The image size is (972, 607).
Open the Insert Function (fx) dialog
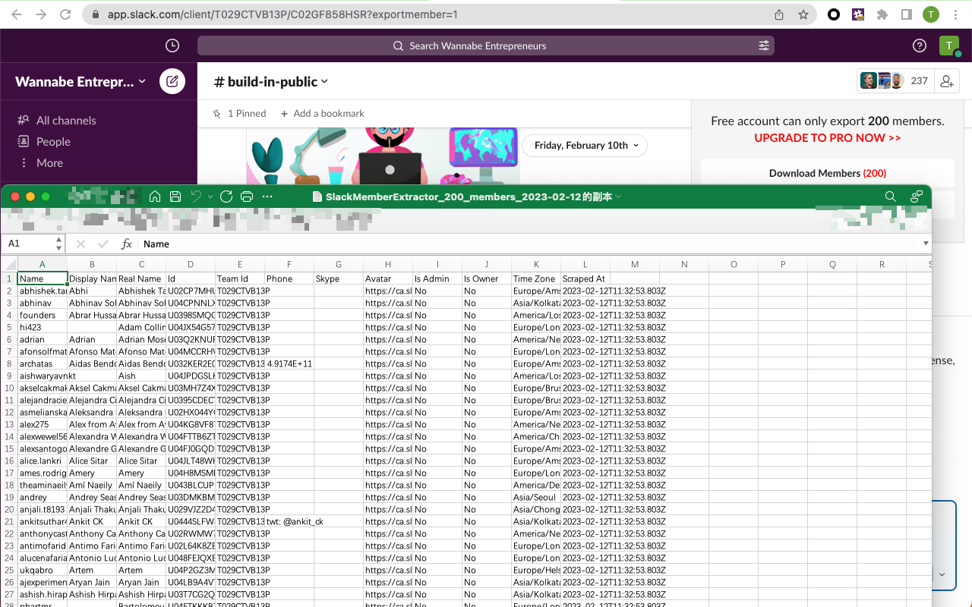[126, 244]
